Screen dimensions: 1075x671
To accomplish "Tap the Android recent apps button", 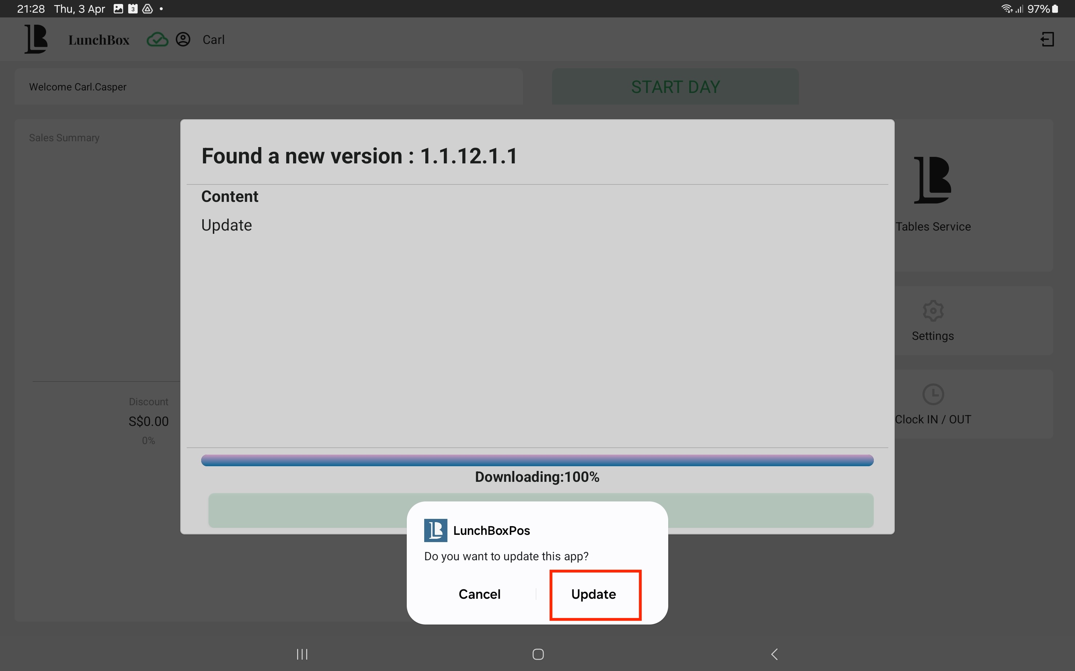I will (x=302, y=654).
